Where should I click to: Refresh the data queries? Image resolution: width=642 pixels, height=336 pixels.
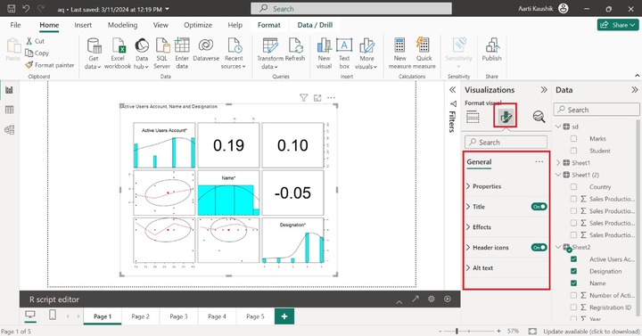(x=295, y=50)
